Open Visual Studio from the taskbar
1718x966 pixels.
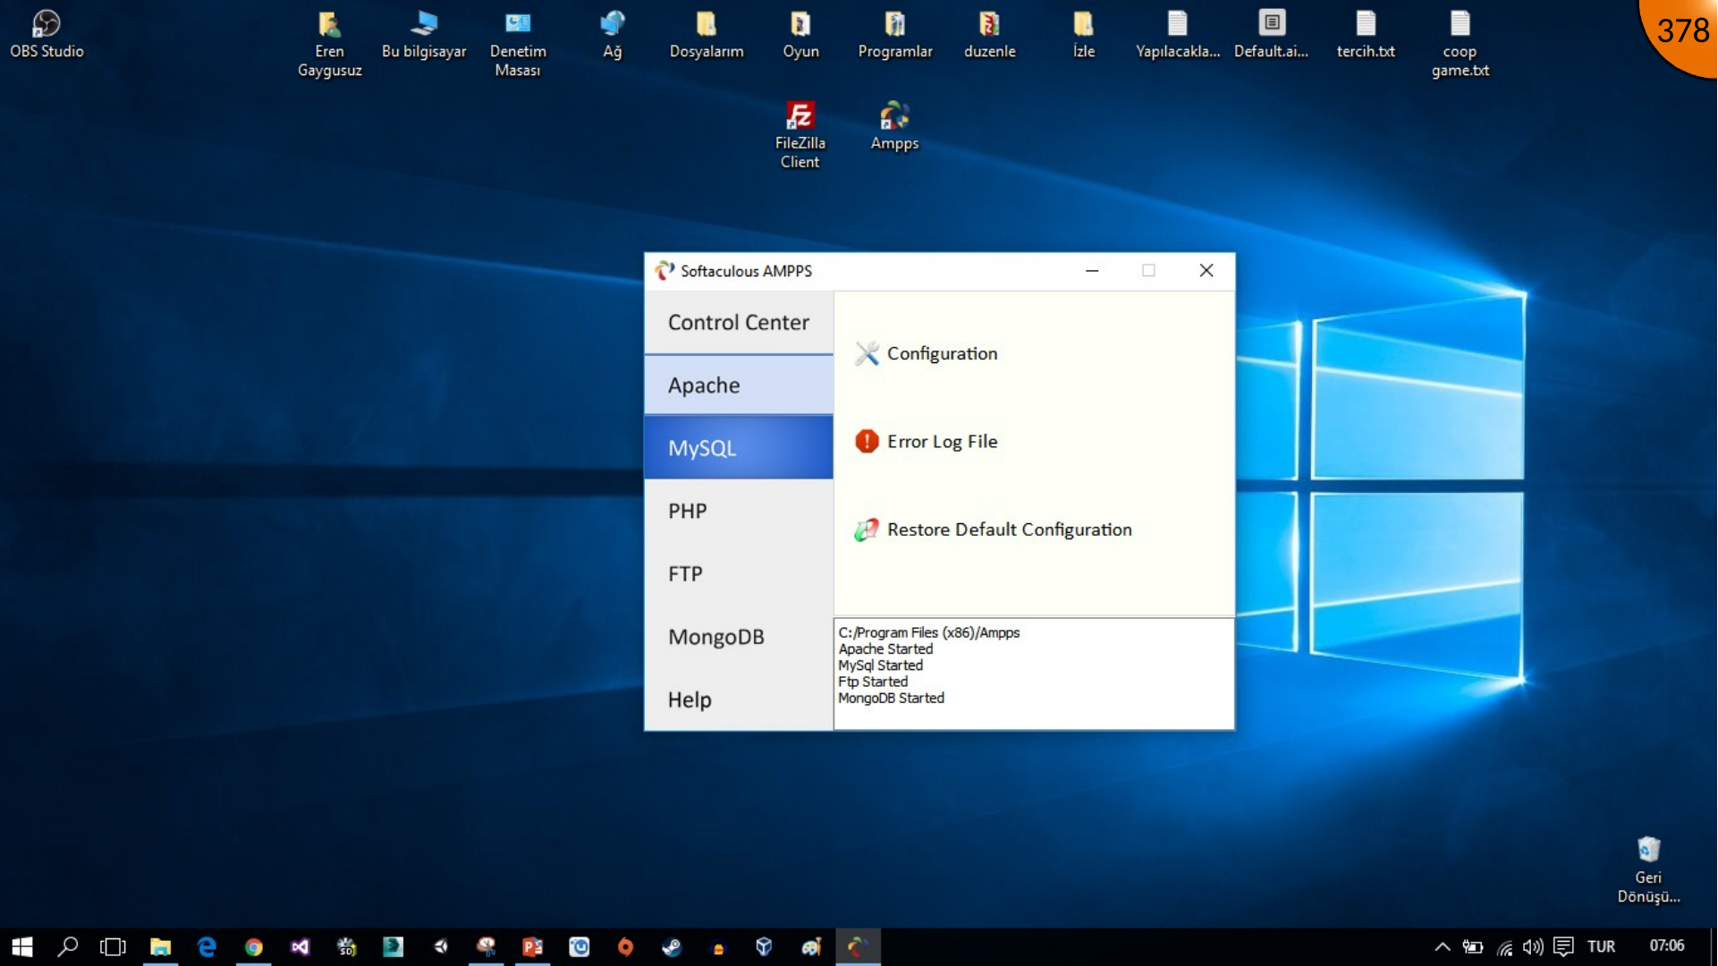point(300,946)
